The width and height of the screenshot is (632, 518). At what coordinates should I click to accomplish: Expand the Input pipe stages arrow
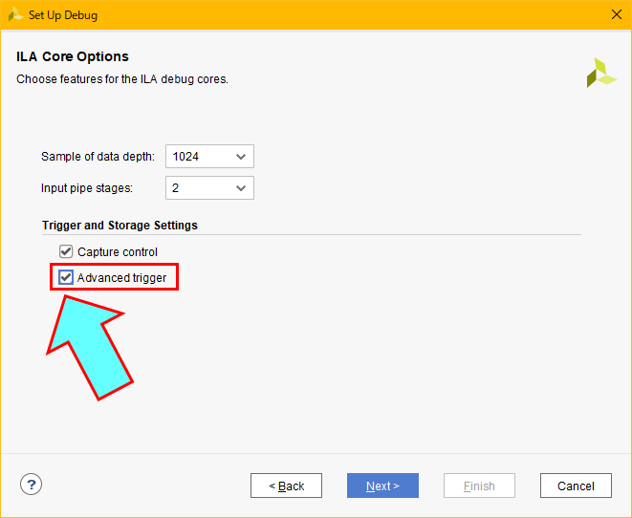click(240, 188)
